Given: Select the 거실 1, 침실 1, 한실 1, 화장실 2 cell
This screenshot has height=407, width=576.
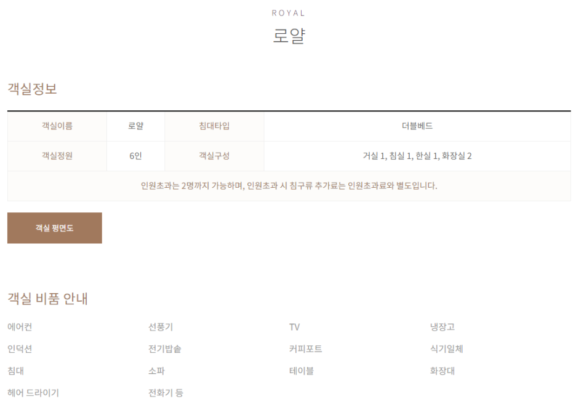Looking at the screenshot, I should tap(417, 156).
